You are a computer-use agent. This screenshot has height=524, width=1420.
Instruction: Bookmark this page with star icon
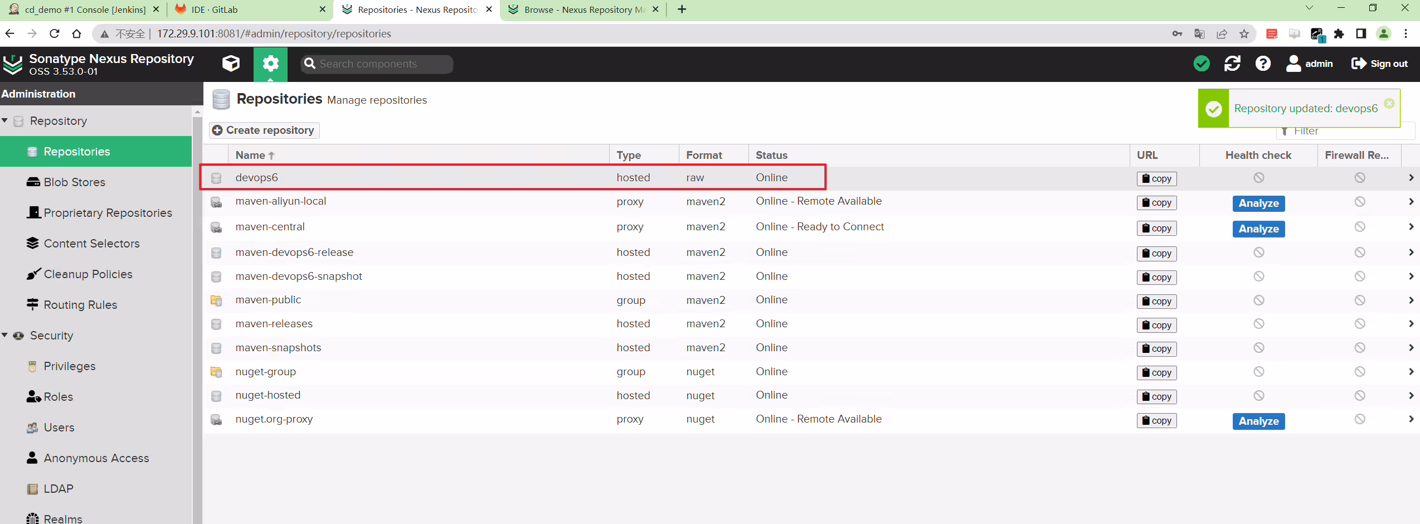1244,33
